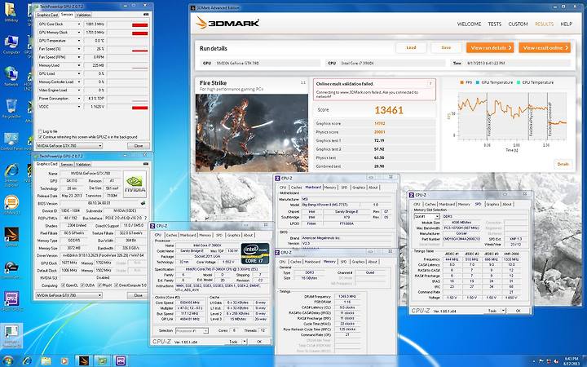The image size is (587, 367).
Task: Toggle the PhysX computing checkbox
Action: coord(99,285)
